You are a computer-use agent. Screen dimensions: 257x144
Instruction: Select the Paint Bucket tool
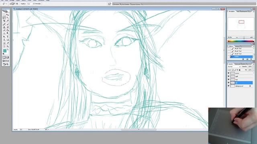click(8, 30)
